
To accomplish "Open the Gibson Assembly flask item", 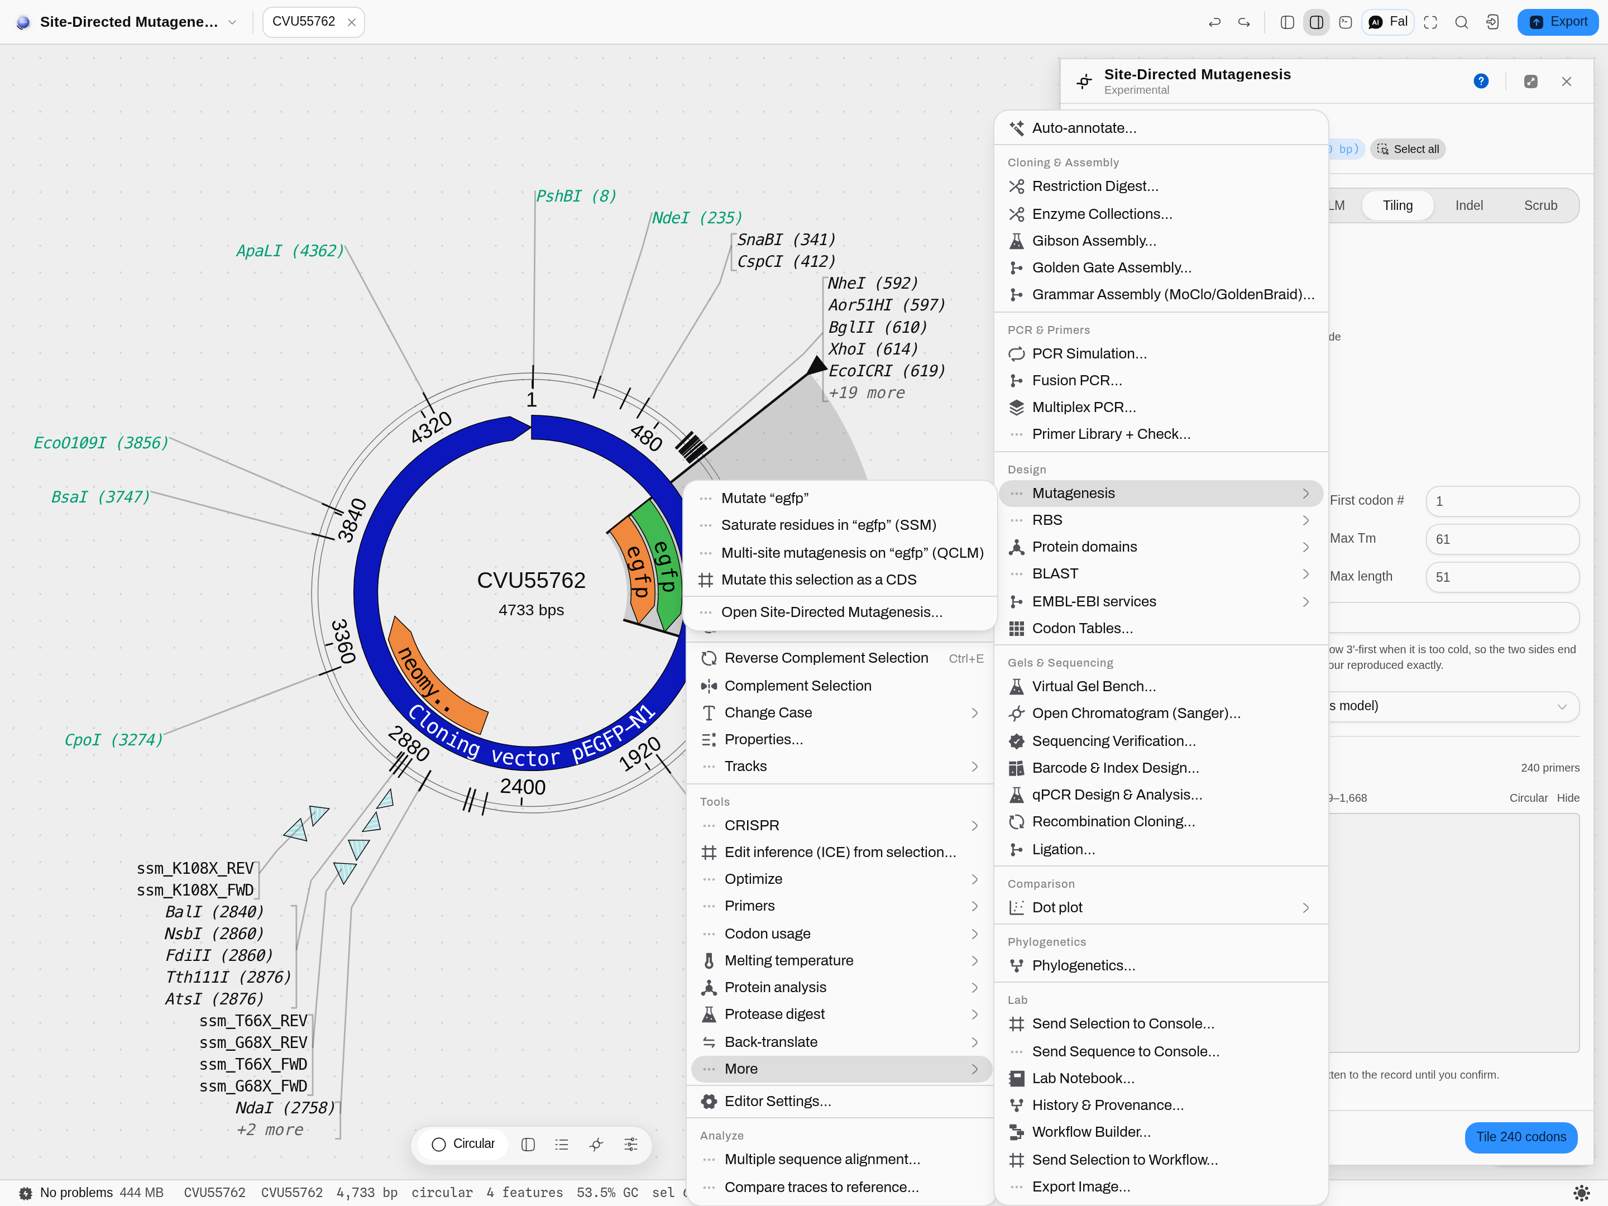I will point(1161,241).
